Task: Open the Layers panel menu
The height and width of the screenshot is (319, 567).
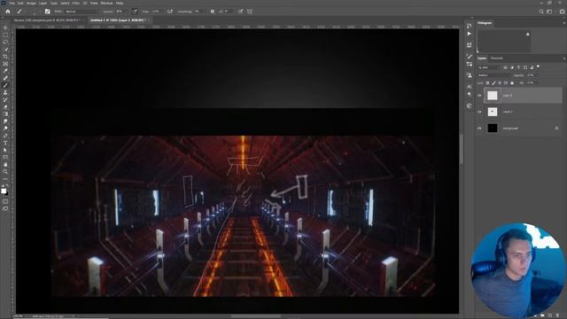Action: (x=563, y=58)
